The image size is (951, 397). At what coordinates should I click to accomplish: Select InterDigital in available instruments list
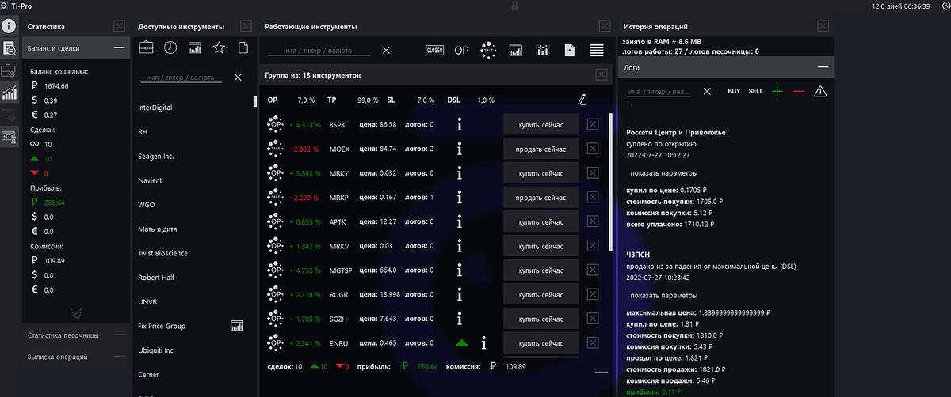click(155, 108)
